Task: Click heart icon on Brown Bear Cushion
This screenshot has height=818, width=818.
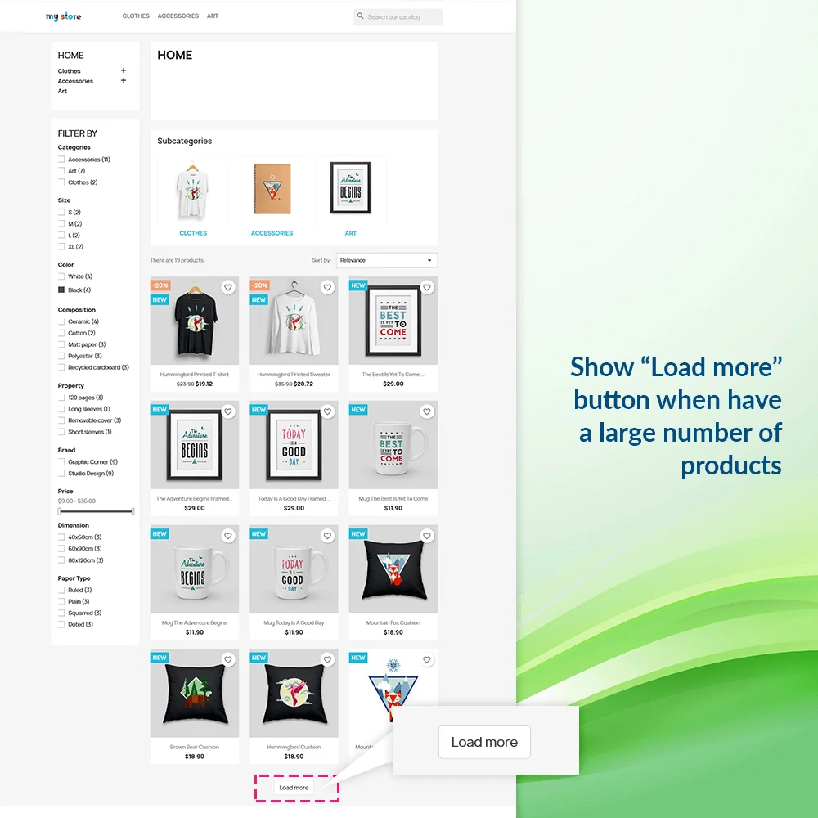Action: pos(228,659)
